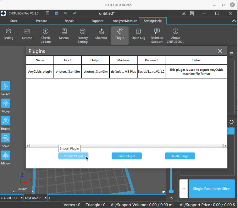Click the Delete Plugin button
Screen dimensions: 238x208
point(180,156)
